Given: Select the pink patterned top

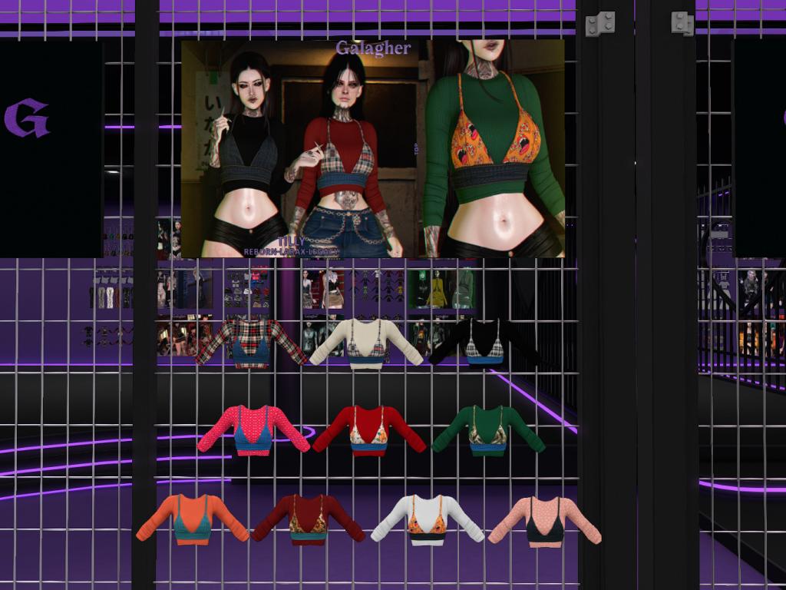Looking at the screenshot, I should coord(253,430).
